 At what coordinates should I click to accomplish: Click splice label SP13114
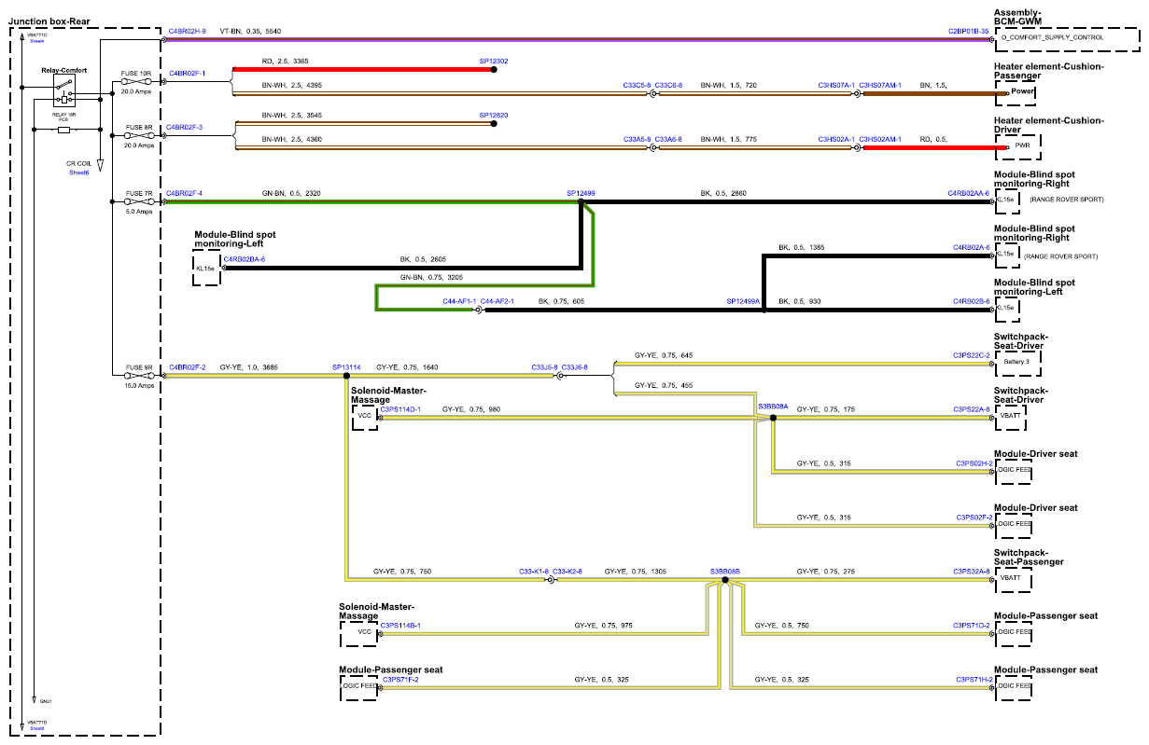[346, 367]
